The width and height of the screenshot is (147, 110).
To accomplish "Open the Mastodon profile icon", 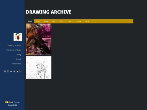I will click(x=5, y=71).
